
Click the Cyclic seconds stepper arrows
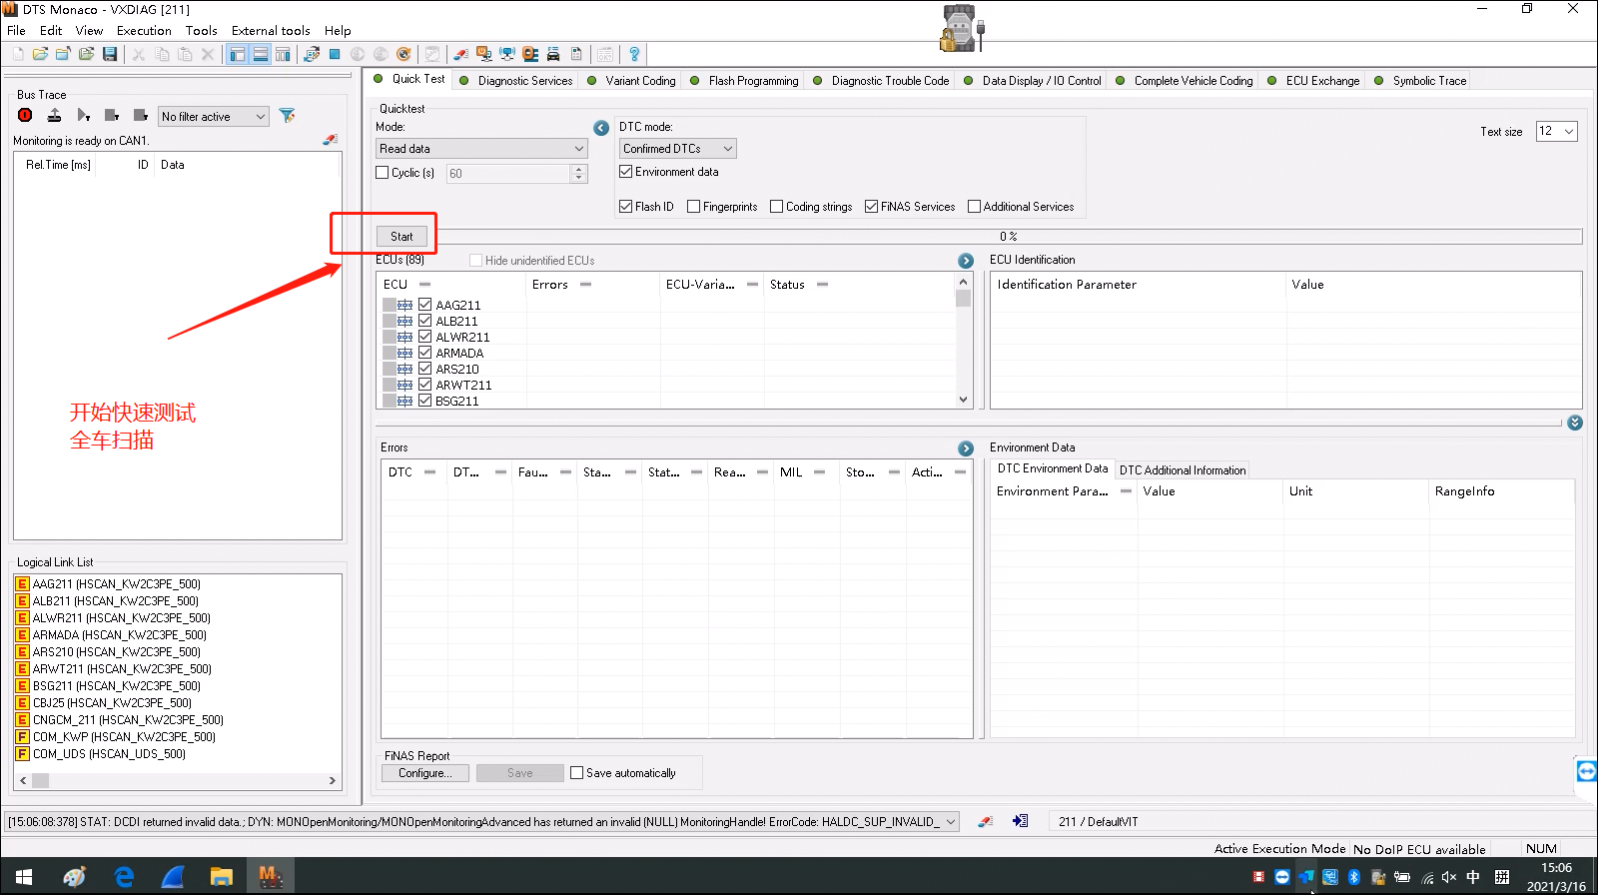coord(578,174)
